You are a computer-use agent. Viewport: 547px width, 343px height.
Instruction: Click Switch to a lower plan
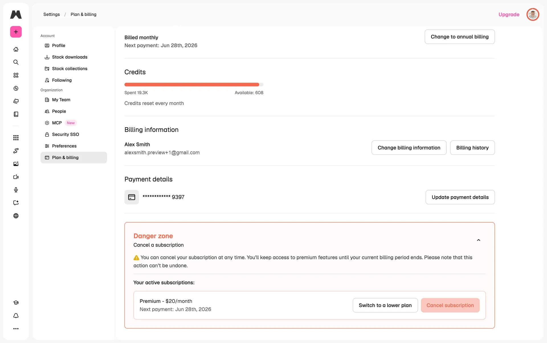(x=385, y=305)
